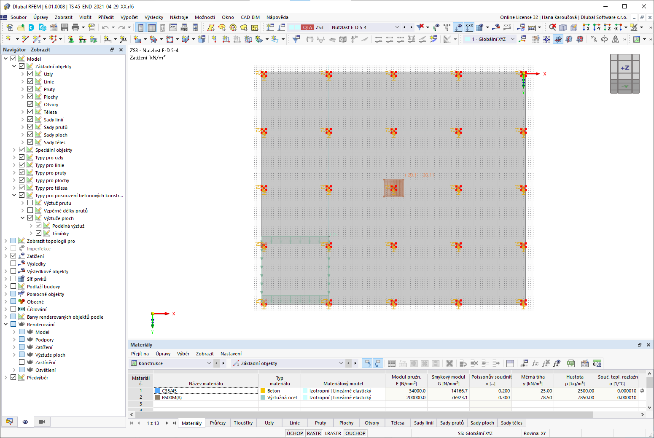The image size is (654, 438).
Task: Switch to the Průřezy tab
Action: click(x=218, y=423)
